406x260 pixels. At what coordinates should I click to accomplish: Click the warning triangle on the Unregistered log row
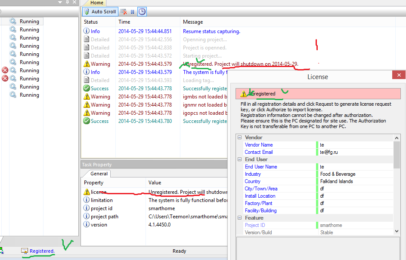pos(87,64)
